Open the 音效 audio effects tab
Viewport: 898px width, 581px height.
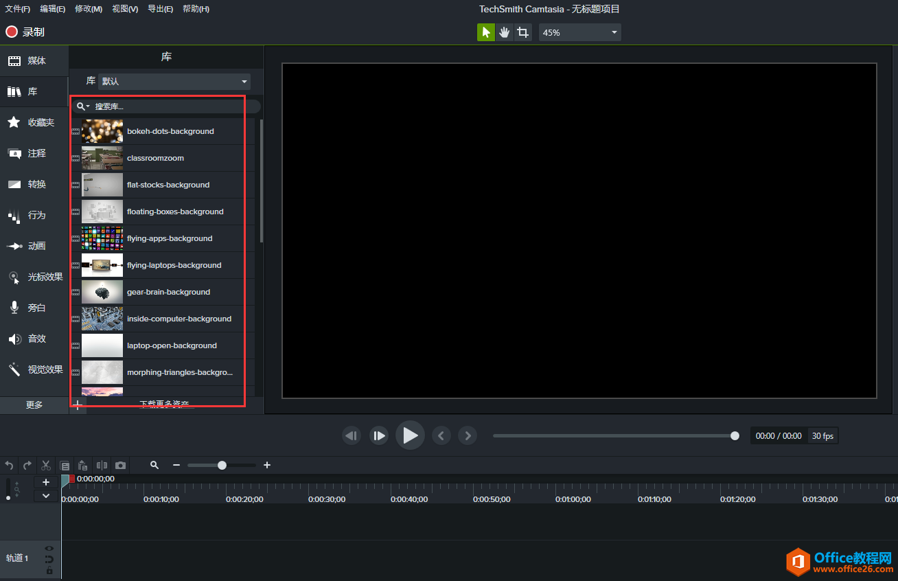34,339
